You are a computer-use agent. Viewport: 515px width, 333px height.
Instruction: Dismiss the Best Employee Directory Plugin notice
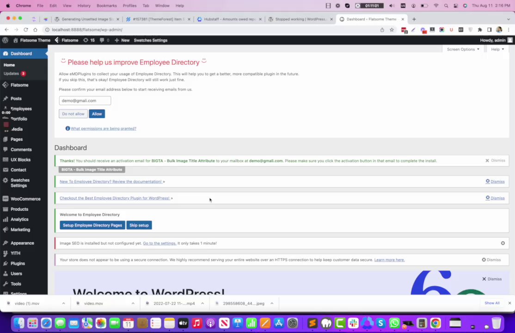coord(495,198)
